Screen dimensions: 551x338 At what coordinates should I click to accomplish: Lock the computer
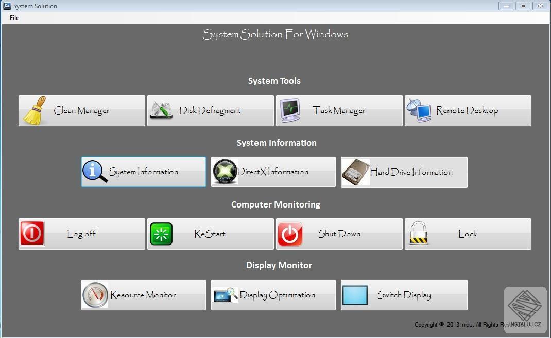click(x=468, y=233)
